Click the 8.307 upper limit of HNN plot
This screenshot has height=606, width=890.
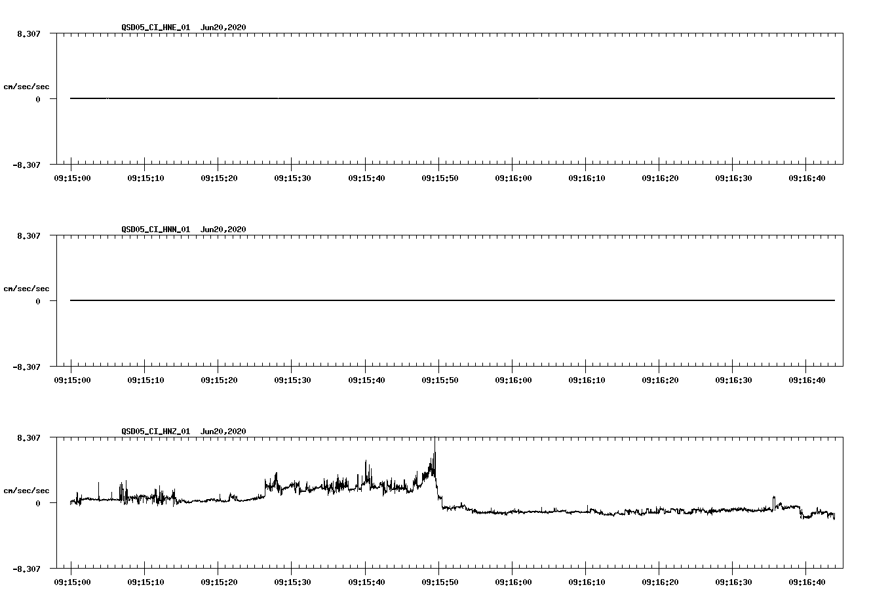pos(29,235)
